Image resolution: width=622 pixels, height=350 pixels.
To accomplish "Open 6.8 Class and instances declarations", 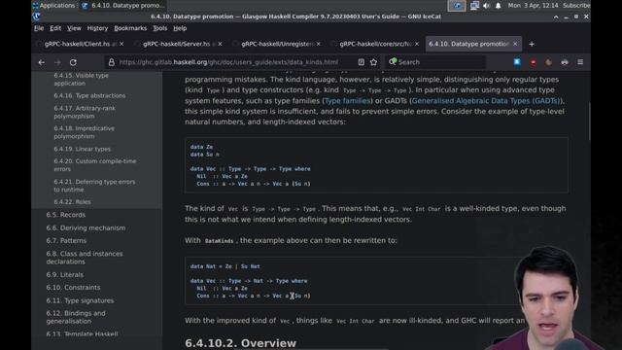I will coord(85,258).
